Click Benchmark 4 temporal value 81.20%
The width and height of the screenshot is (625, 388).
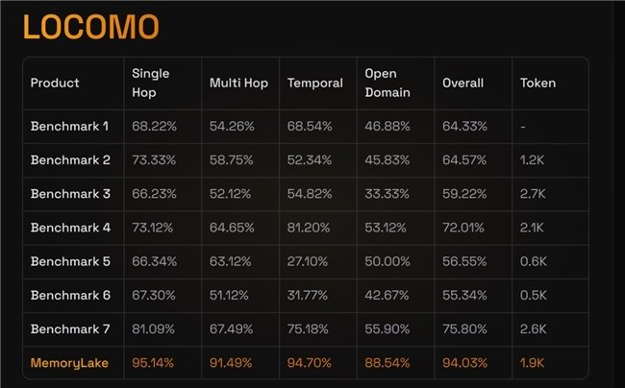309,228
